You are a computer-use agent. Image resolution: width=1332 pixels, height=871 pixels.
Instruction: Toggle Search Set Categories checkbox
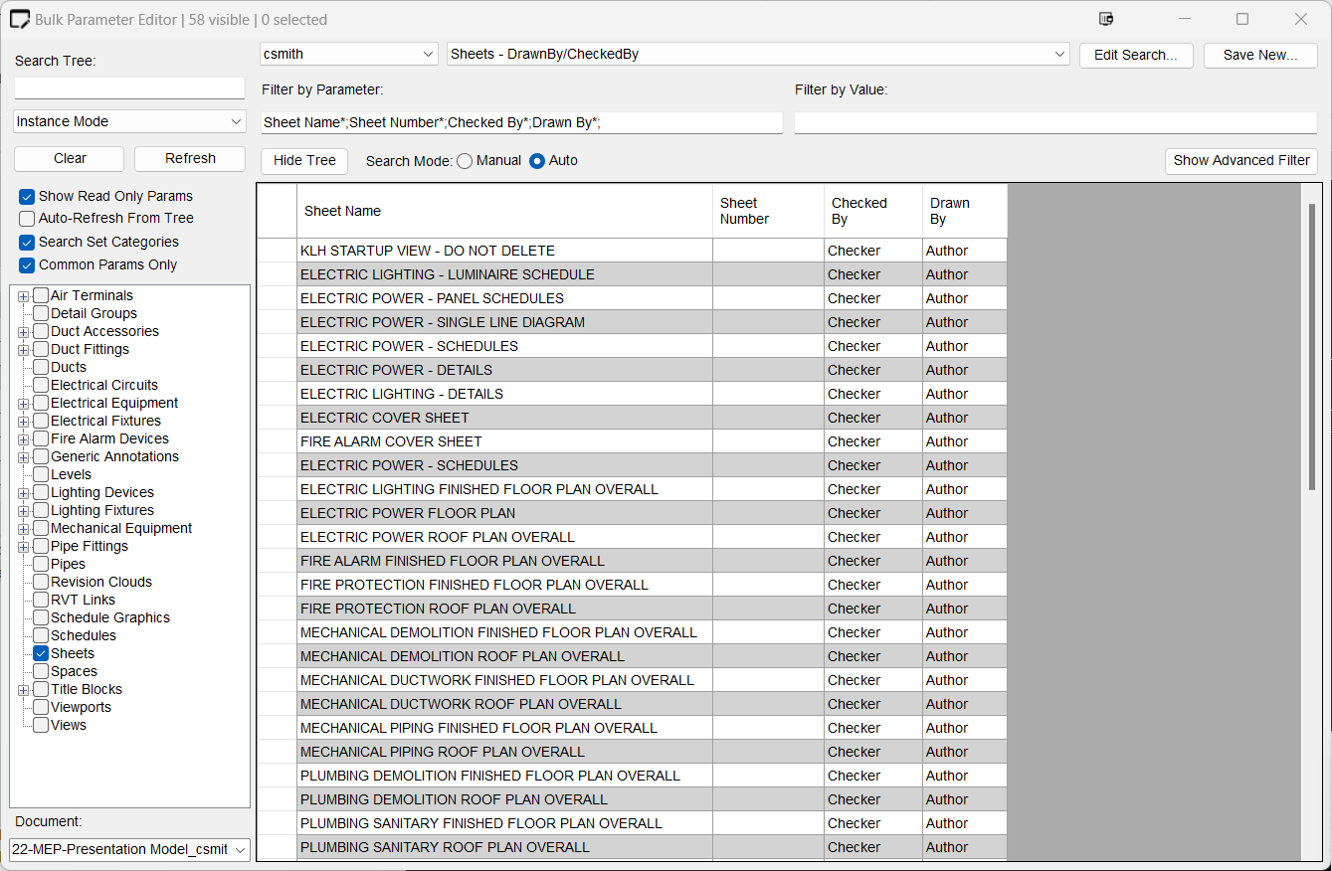[27, 243]
